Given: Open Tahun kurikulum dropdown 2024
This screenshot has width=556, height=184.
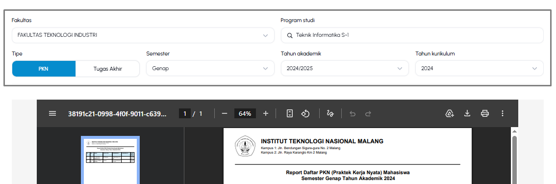Looking at the screenshot, I should click(x=480, y=68).
